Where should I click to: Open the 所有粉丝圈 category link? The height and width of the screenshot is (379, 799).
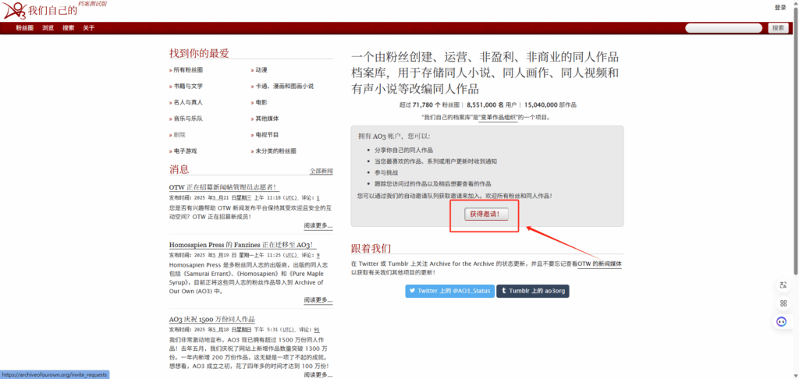pyautogui.click(x=187, y=69)
